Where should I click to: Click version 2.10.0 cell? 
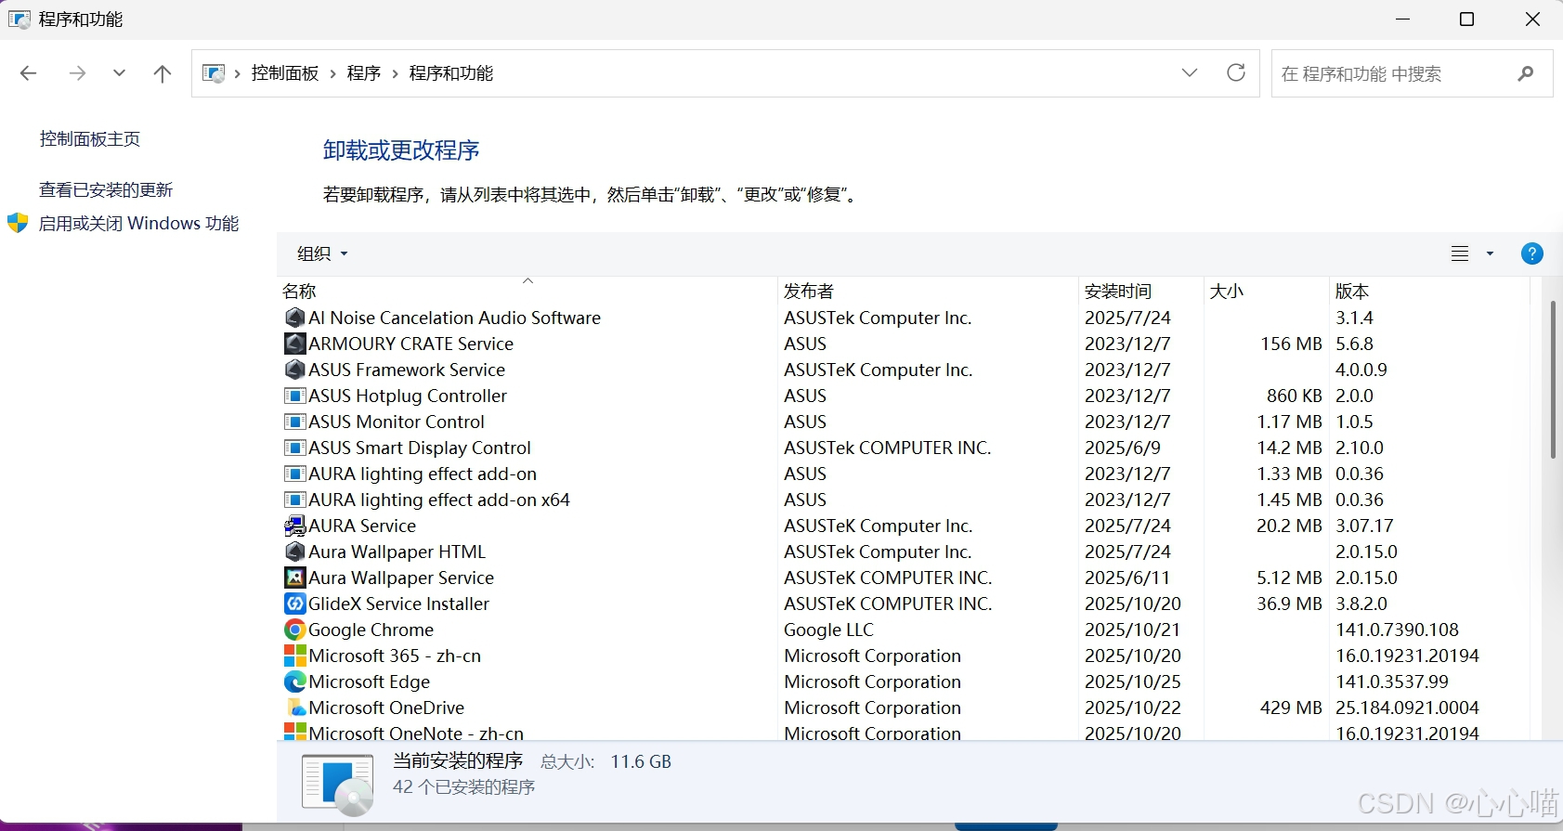1360,448
